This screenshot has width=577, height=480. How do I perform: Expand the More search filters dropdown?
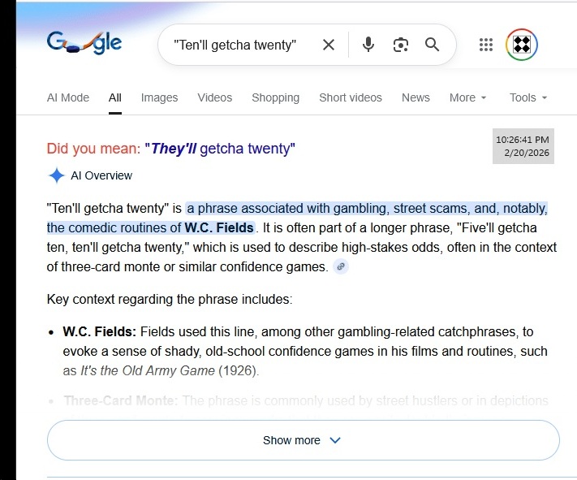click(x=468, y=97)
